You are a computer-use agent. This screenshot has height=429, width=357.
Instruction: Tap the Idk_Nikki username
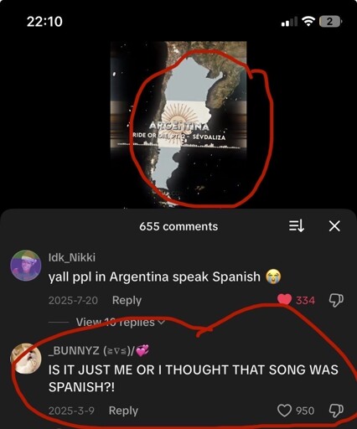[72, 257]
